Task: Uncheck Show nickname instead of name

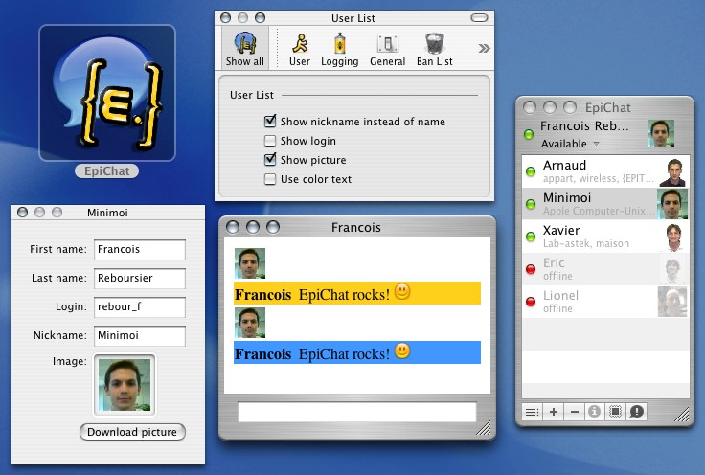Action: (x=270, y=121)
